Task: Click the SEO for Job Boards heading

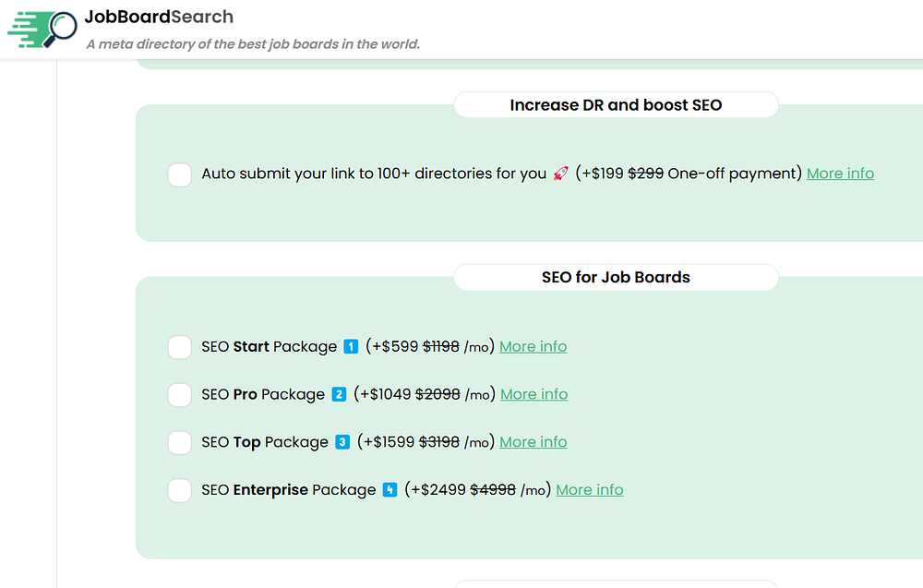Action: (616, 277)
